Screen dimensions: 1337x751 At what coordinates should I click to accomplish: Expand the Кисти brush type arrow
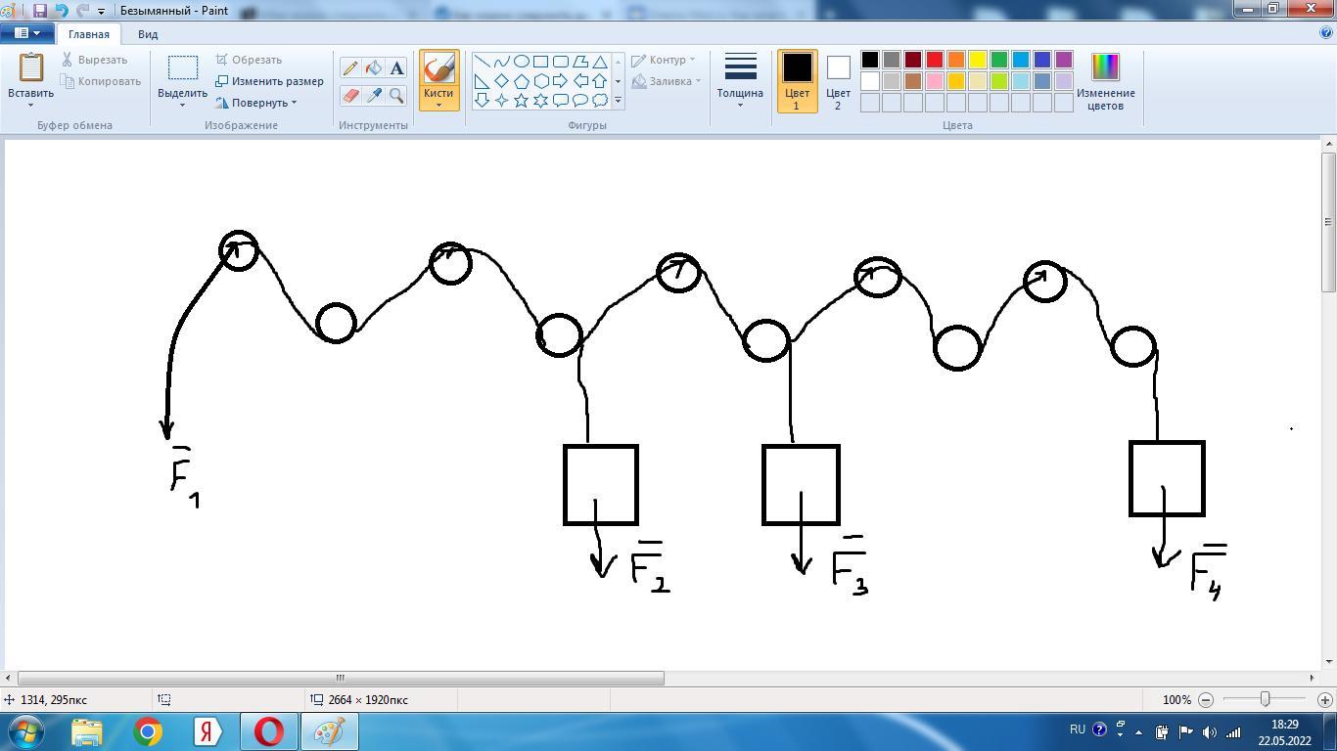pos(438,105)
